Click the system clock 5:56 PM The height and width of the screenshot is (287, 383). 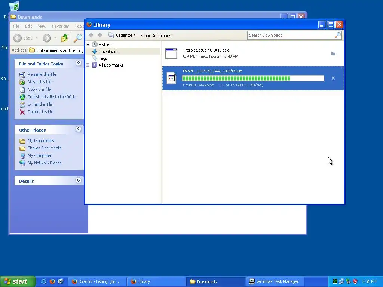[x=369, y=281]
